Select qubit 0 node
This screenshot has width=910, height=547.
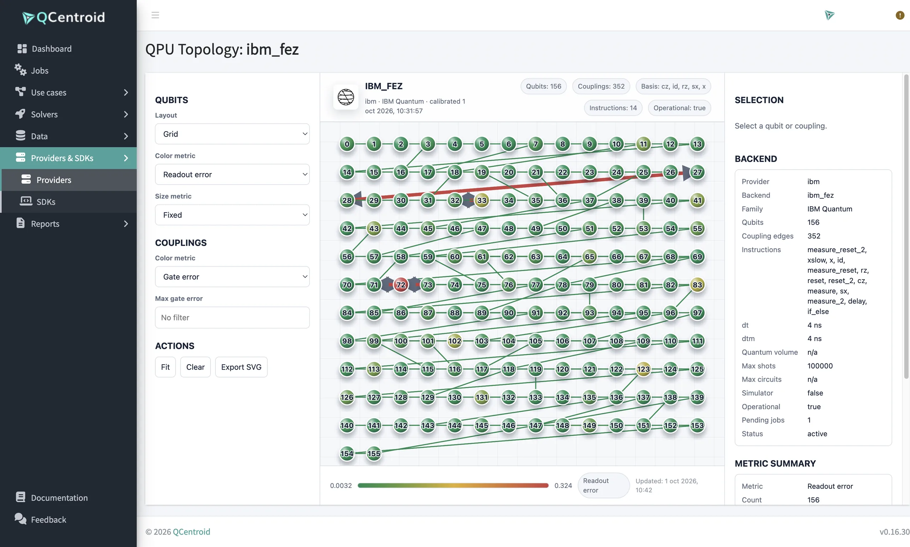(347, 144)
